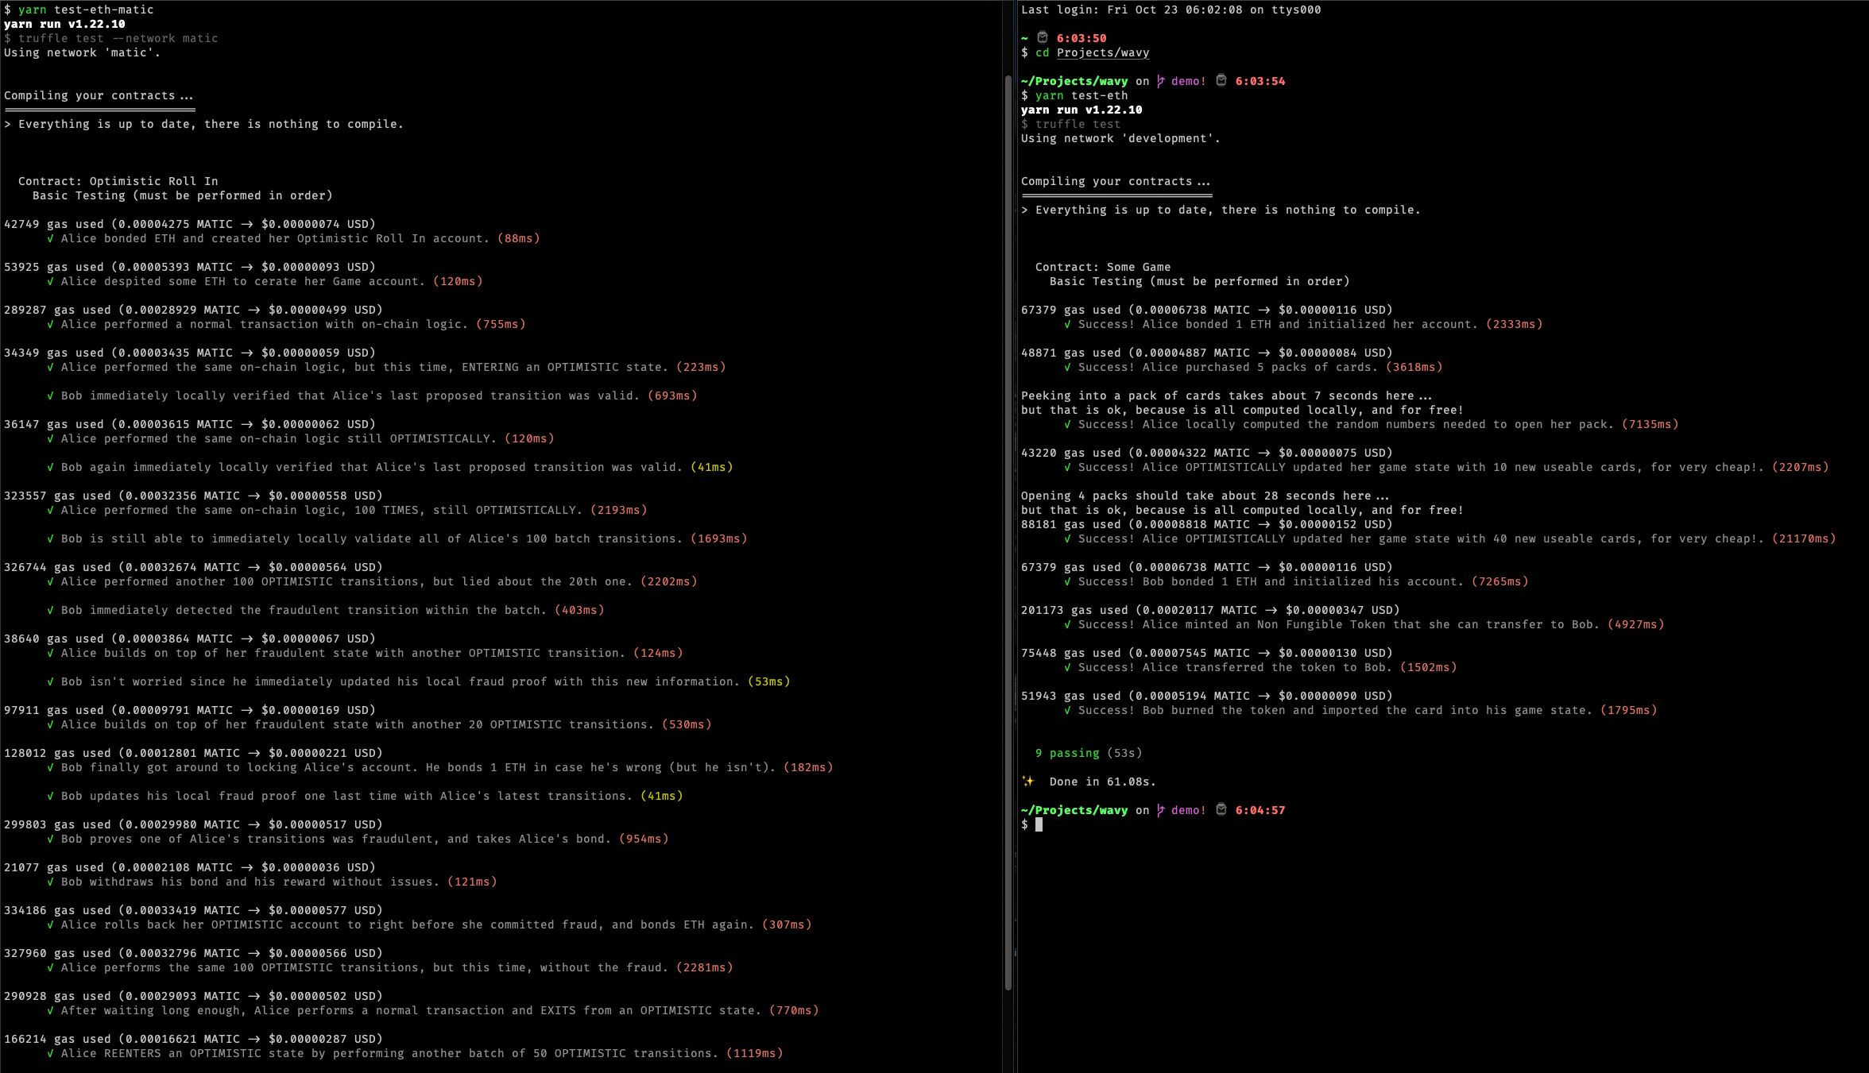Click the '~/Projects/wavy' prompt path at 6:03:54
This screenshot has height=1073, width=1869.
(1074, 81)
